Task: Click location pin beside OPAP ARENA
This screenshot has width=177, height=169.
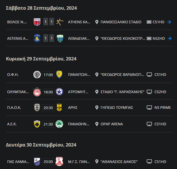Action: point(97,124)
